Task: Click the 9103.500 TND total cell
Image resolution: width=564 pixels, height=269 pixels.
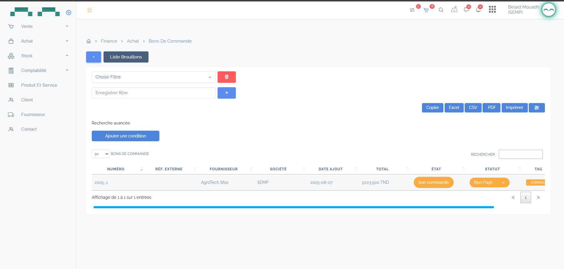Action: [376, 182]
